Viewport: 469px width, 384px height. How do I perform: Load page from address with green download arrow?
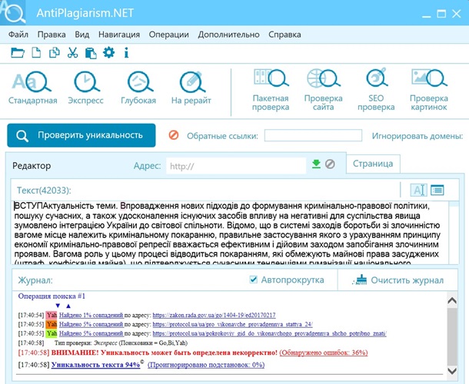[x=316, y=164]
